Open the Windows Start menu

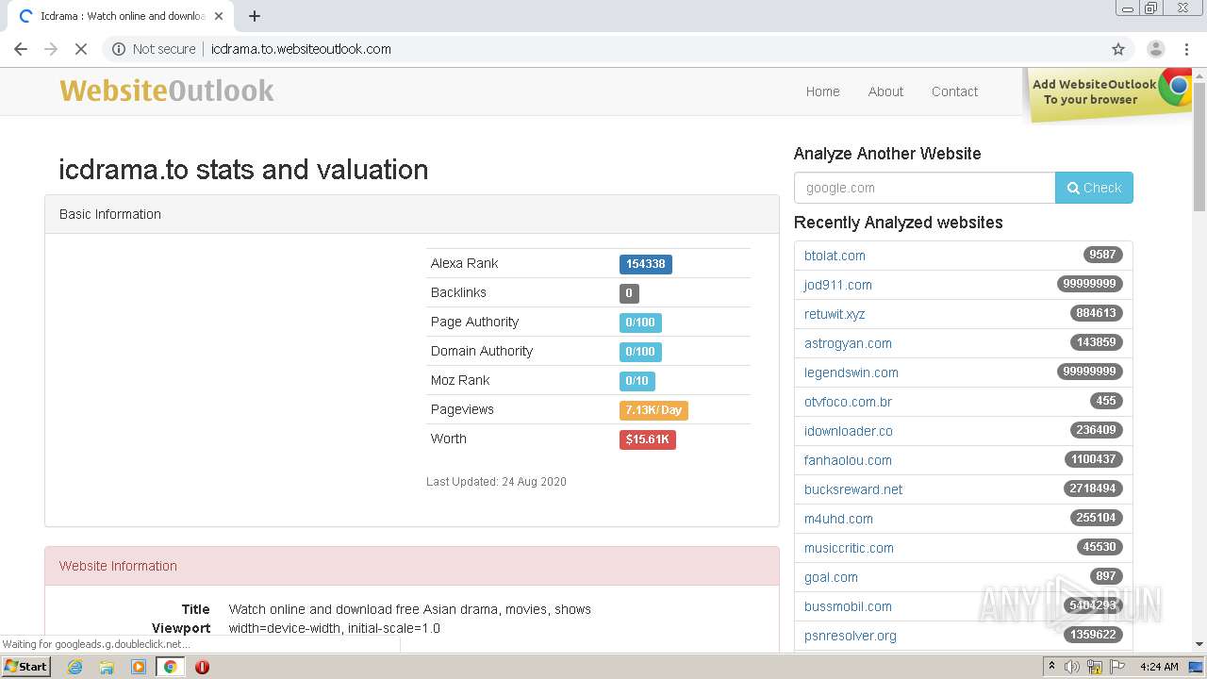(x=25, y=666)
